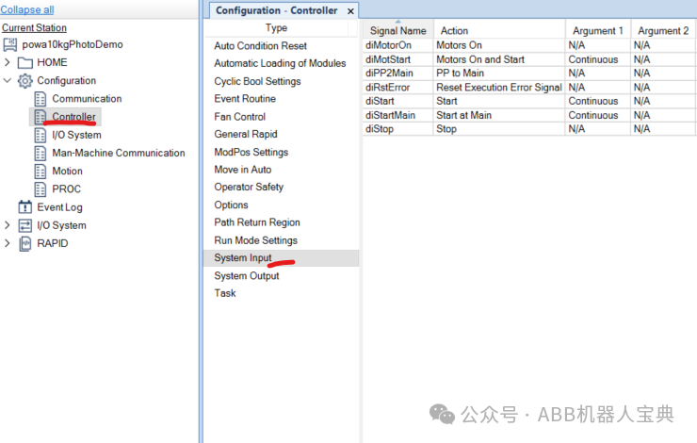Collapse the Configuration tree node
The image size is (697, 443).
(7, 80)
